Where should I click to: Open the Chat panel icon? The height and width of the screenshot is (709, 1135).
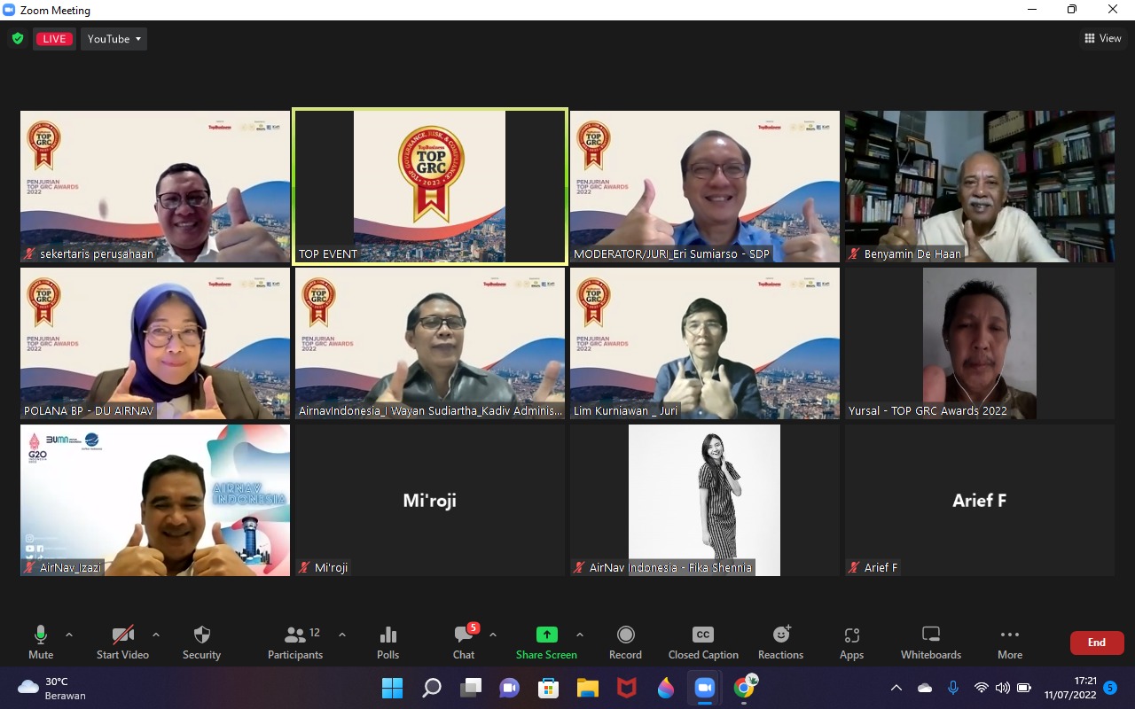coord(464,635)
